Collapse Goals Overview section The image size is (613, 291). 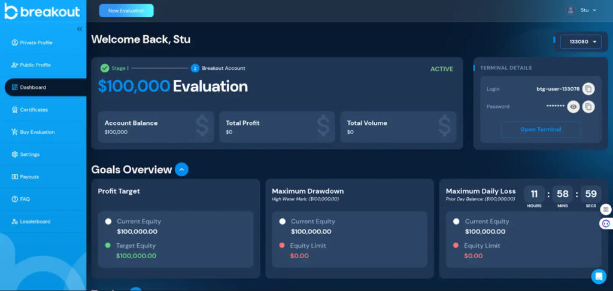click(x=182, y=170)
